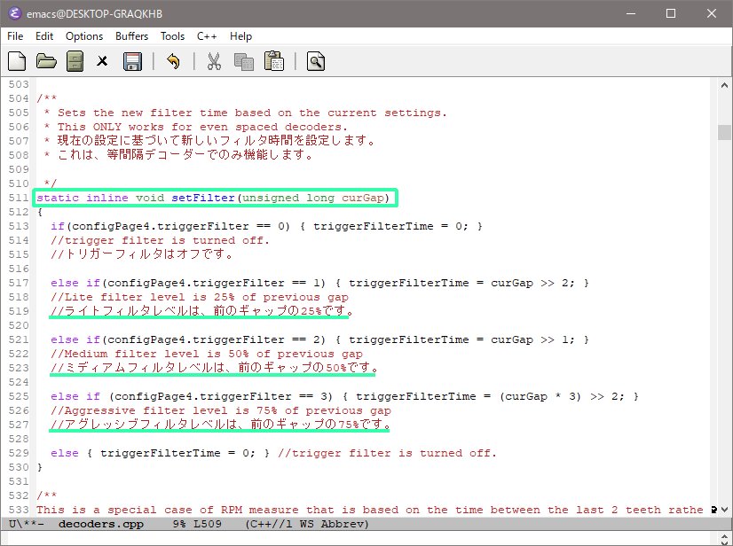The height and width of the screenshot is (546, 733).
Task: Click comment '//Lite filter level is 25% of previous gap'
Action: tap(200, 297)
